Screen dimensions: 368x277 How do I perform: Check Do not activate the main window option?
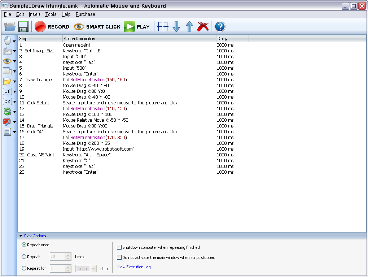(x=119, y=257)
